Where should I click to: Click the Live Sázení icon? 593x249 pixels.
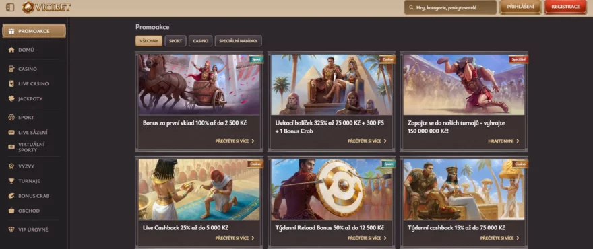(x=11, y=133)
